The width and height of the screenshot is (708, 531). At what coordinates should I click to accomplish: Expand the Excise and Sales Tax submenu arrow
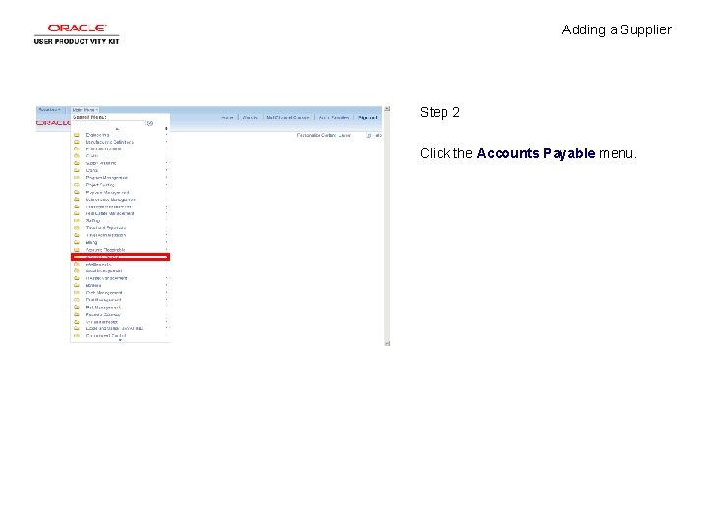pos(166,328)
